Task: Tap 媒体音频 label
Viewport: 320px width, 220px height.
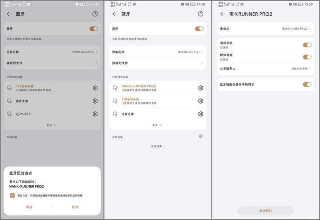Action: [226, 55]
